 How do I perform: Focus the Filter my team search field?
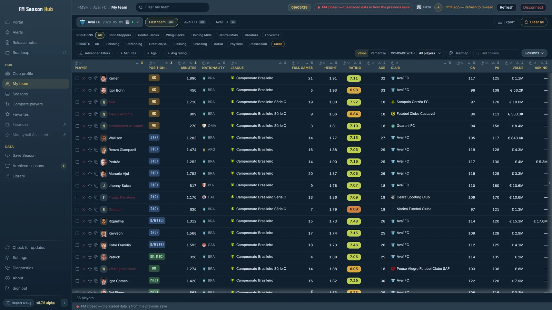172,7
